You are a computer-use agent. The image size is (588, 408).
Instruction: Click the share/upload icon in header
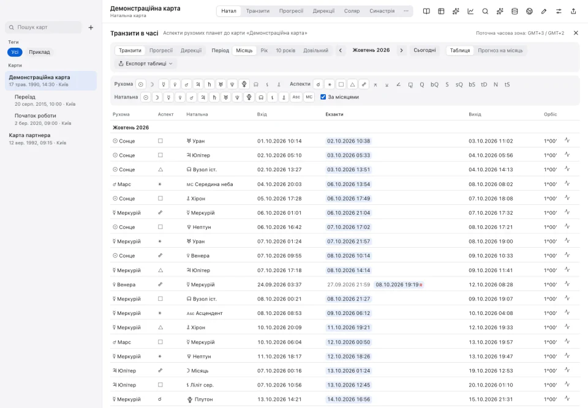pos(573,11)
